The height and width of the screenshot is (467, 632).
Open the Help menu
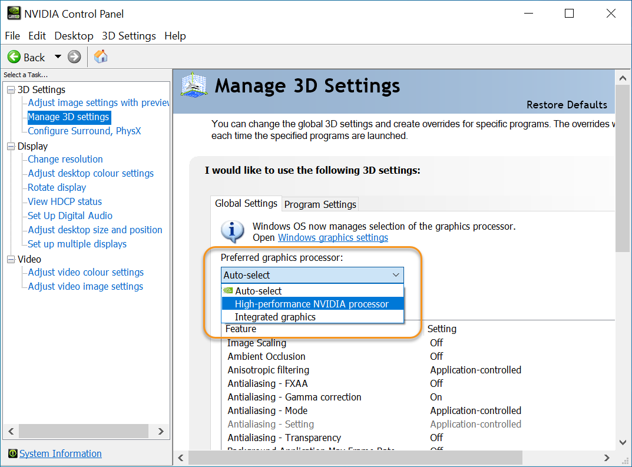[x=175, y=36]
